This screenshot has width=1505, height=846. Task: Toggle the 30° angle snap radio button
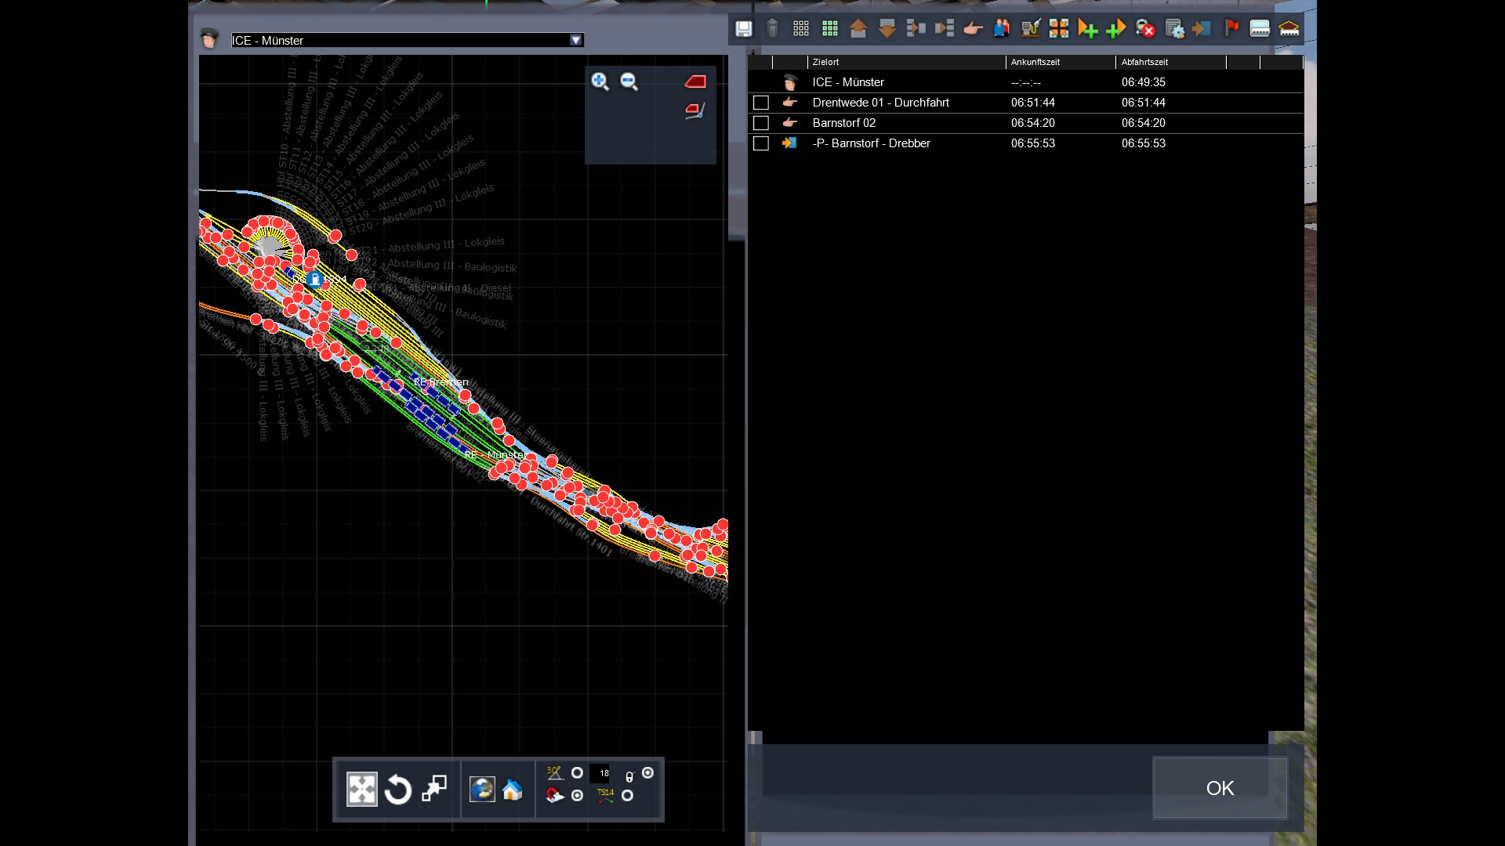coord(577,773)
